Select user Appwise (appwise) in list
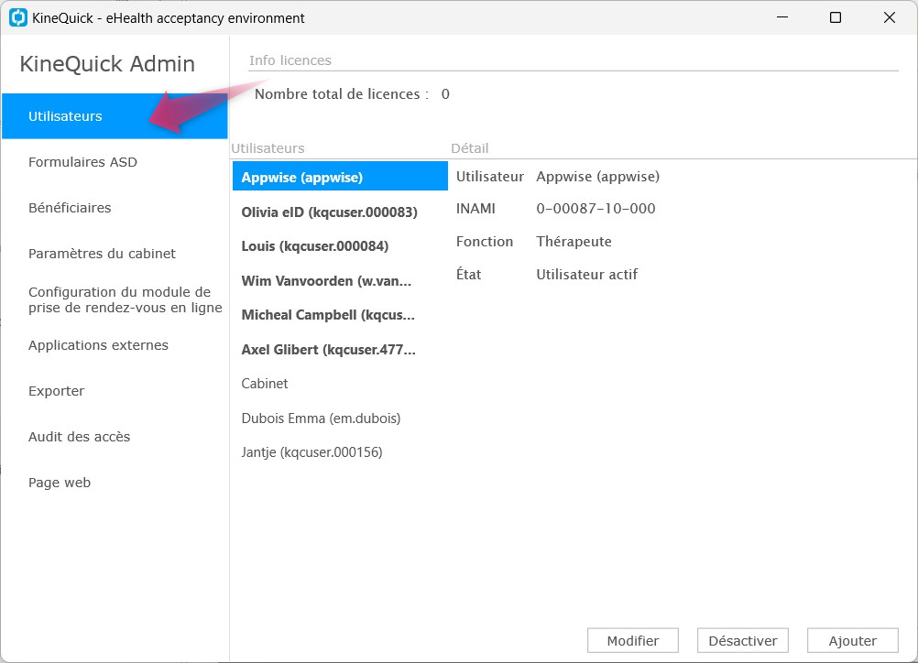Image resolution: width=918 pixels, height=663 pixels. (340, 176)
